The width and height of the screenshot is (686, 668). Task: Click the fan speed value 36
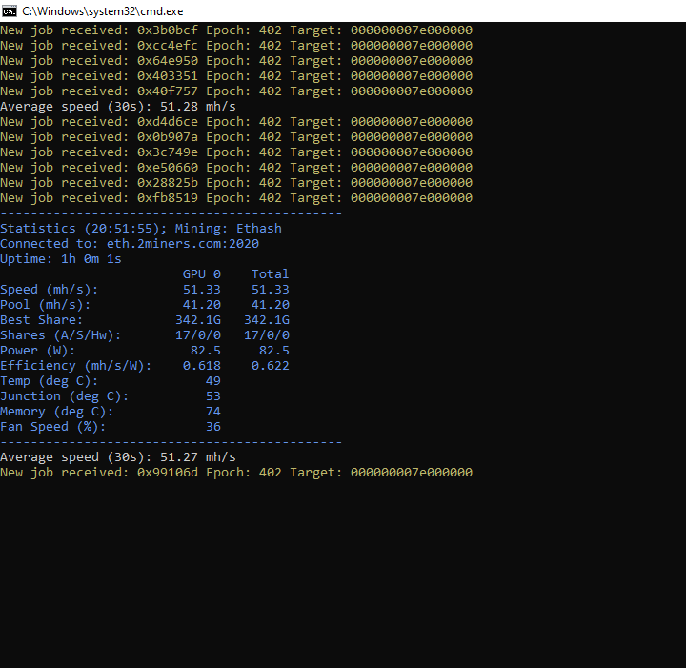click(213, 427)
